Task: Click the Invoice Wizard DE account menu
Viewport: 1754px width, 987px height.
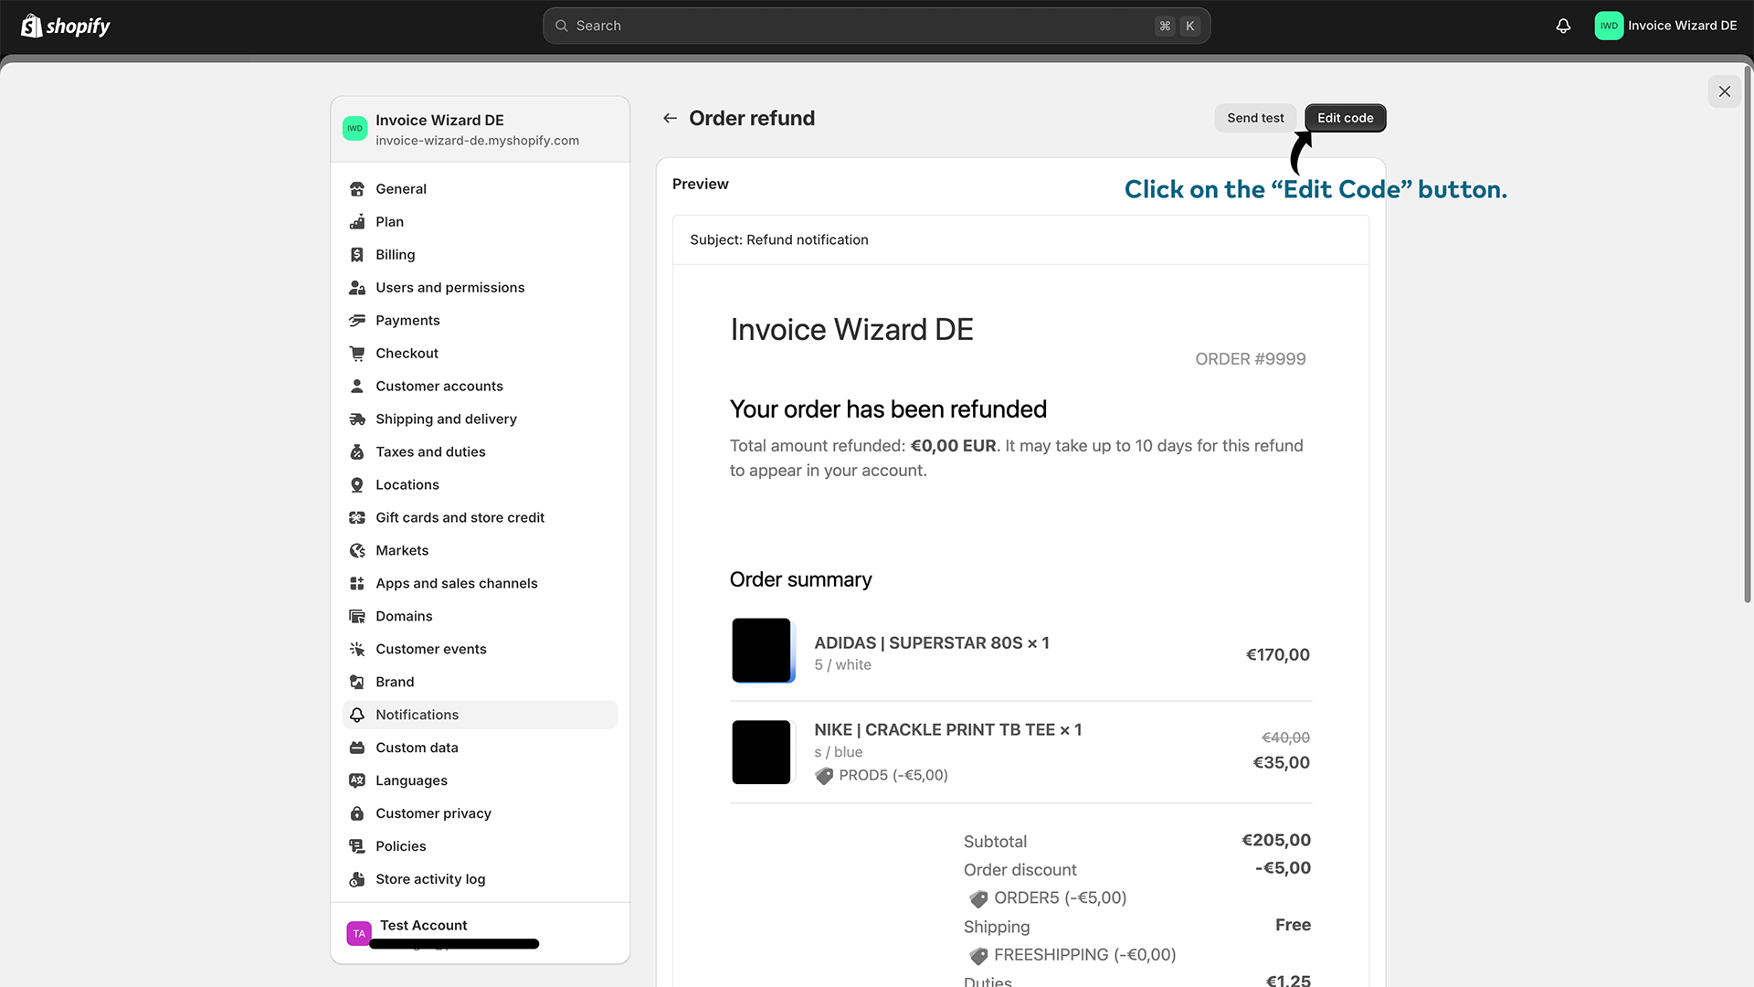Action: click(1666, 26)
